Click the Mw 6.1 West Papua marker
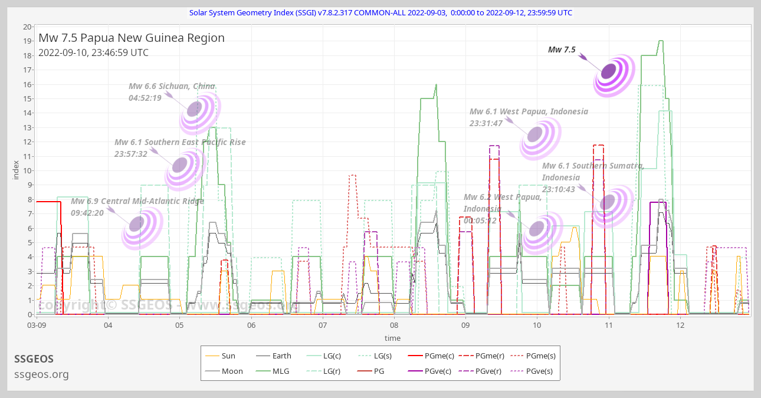Image resolution: width=761 pixels, height=398 pixels. [x=535, y=134]
